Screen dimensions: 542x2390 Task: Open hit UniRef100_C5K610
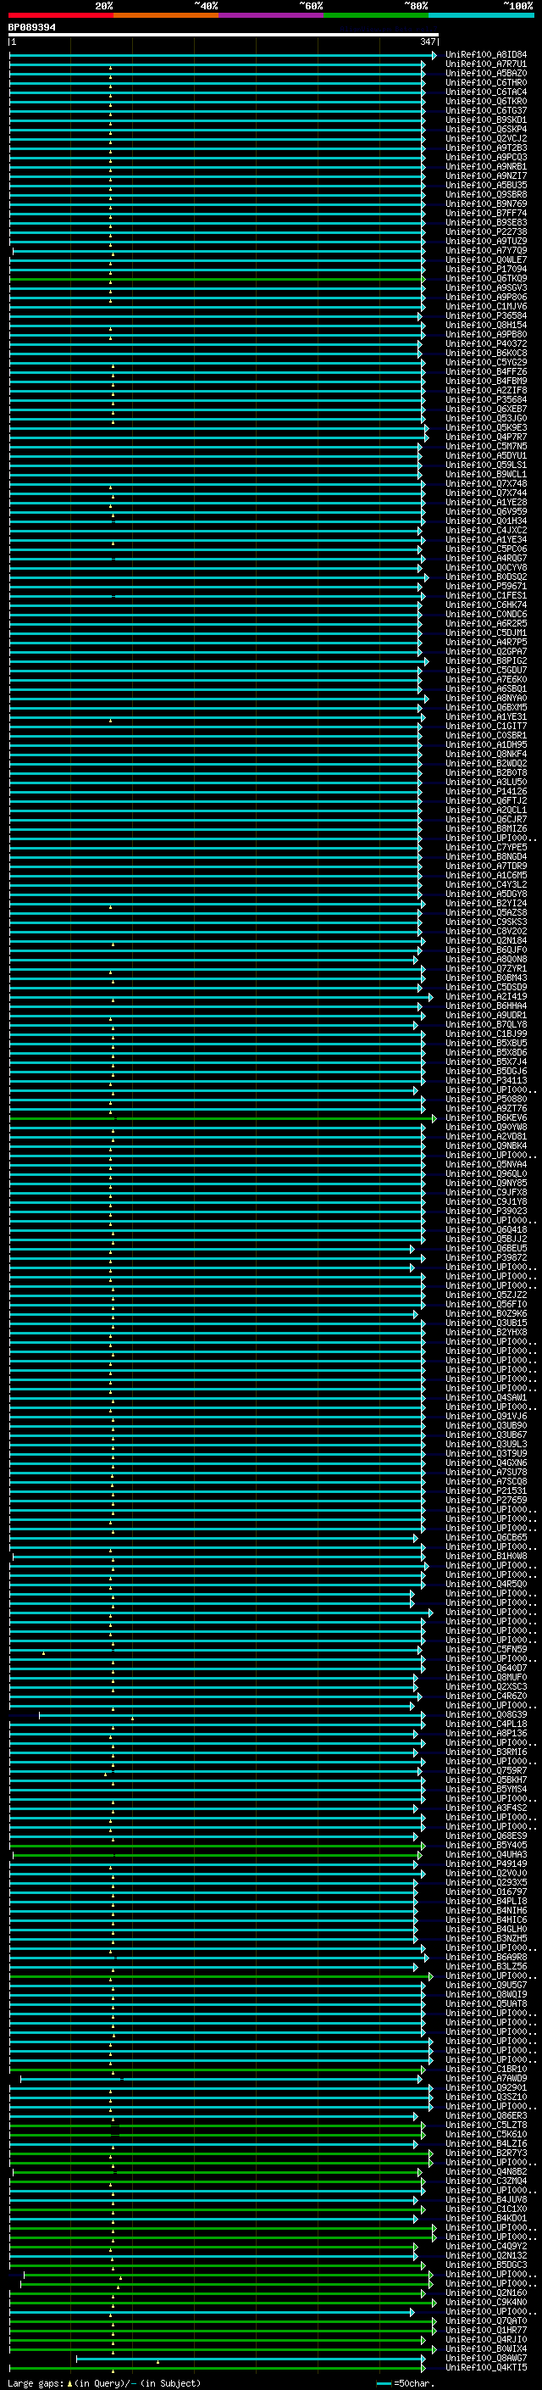point(485,2134)
